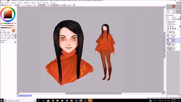This screenshot has width=181, height=102.
Task: Select the magic wand tool
Action: (5, 31)
